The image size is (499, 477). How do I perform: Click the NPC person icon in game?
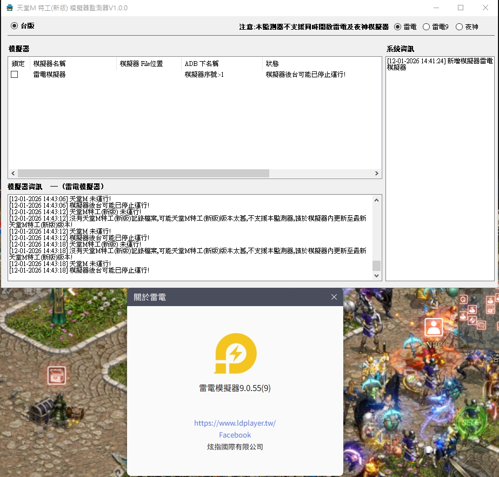433,327
